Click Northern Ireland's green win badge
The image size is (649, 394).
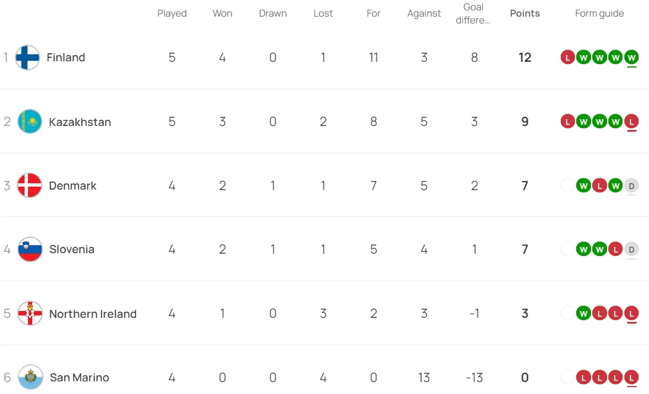(584, 313)
